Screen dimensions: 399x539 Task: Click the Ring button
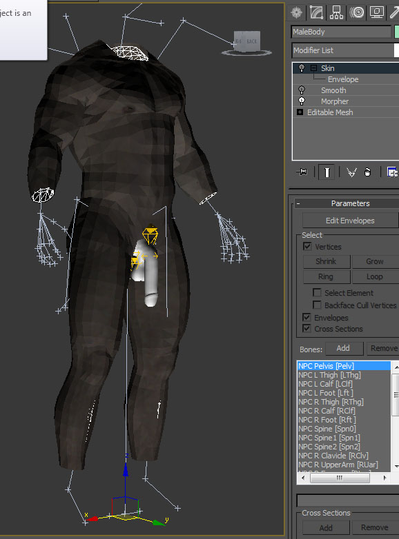[x=326, y=276]
